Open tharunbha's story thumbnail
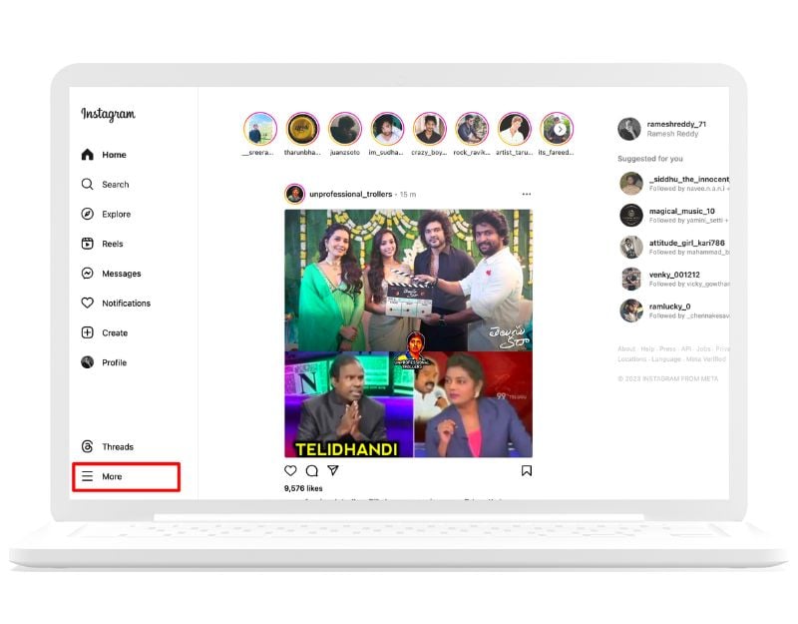Image resolution: width=798 pixels, height=624 pixels. [x=301, y=130]
